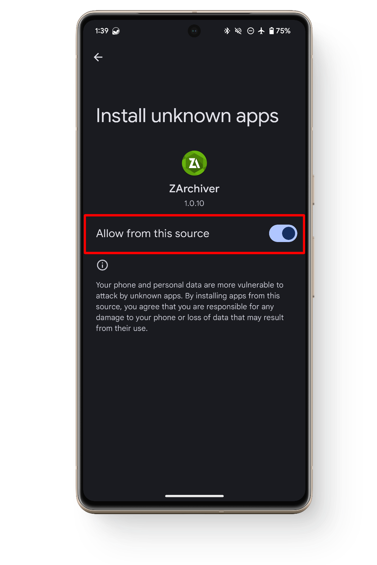
Task: Tap the round notification icon beside time
Action: pyautogui.click(x=116, y=31)
